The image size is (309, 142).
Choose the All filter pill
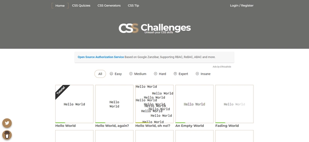pos(100,74)
